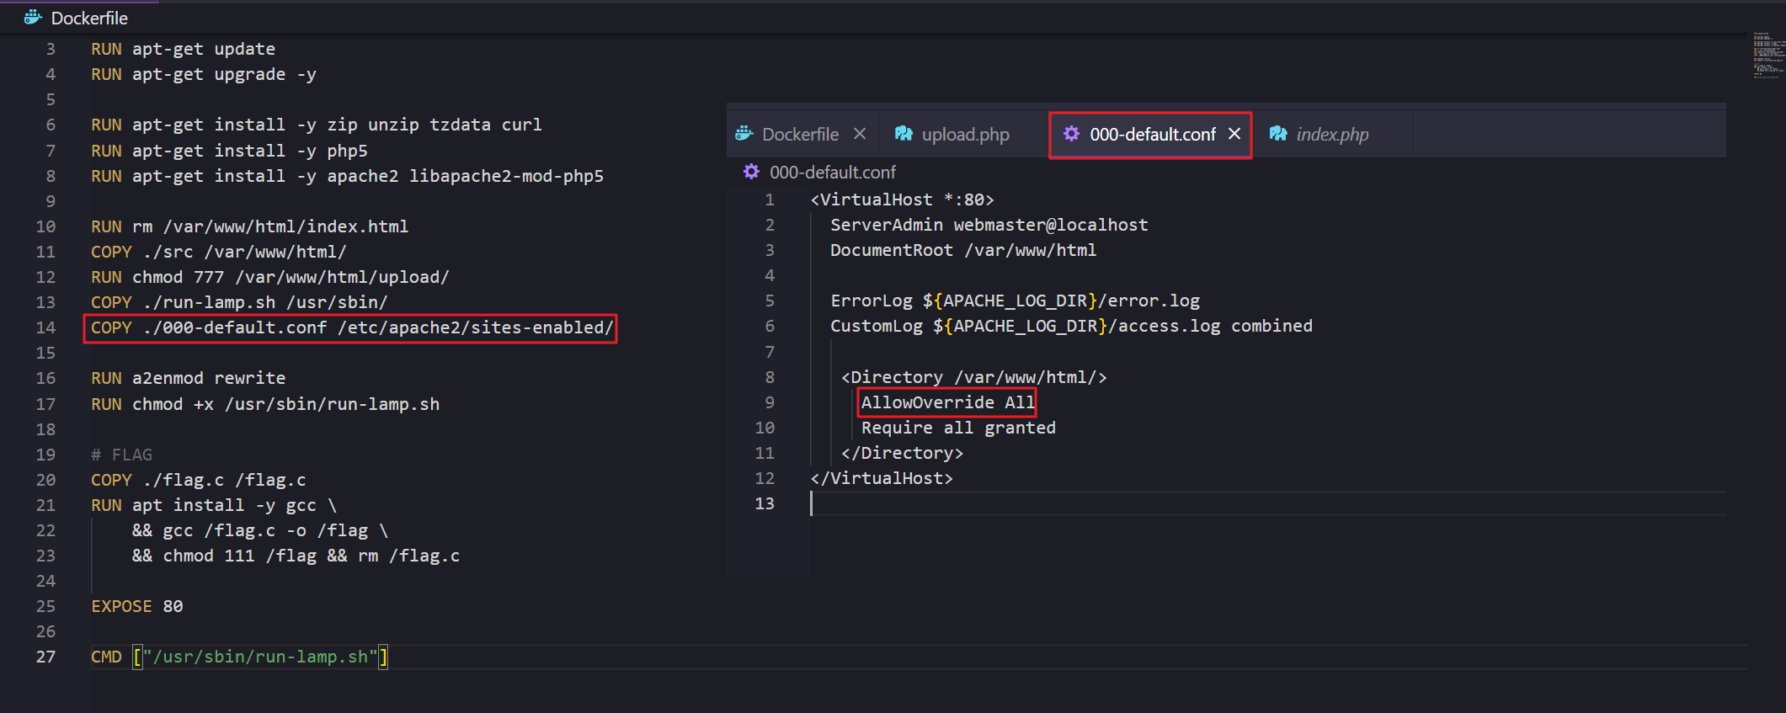Click the COPY ./000-default.conf line

coord(352,328)
